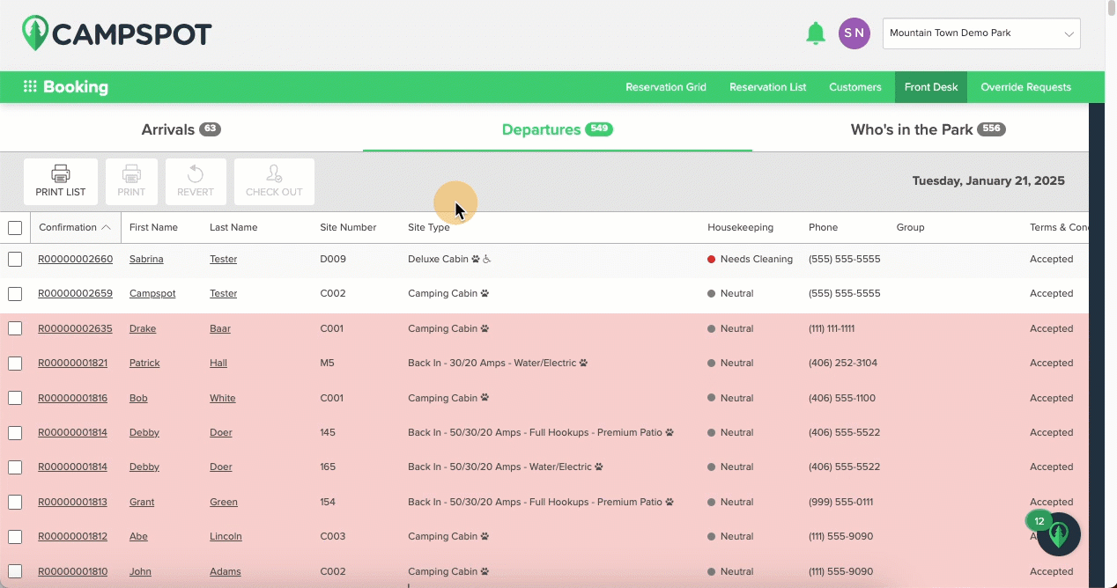This screenshot has height=588, width=1117.
Task: Click site number D009
Action: coord(333,260)
